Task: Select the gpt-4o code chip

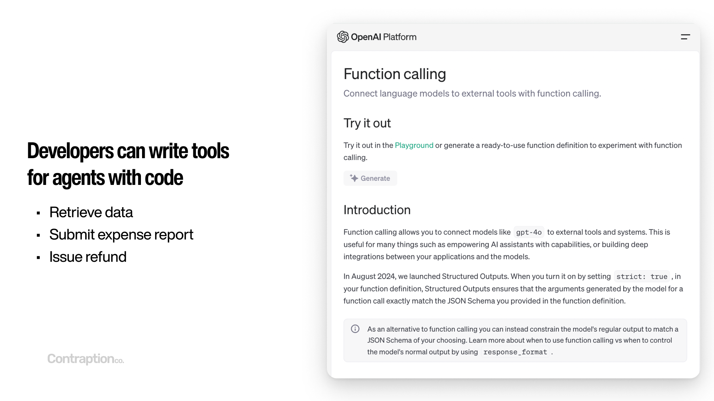Action: (x=528, y=232)
